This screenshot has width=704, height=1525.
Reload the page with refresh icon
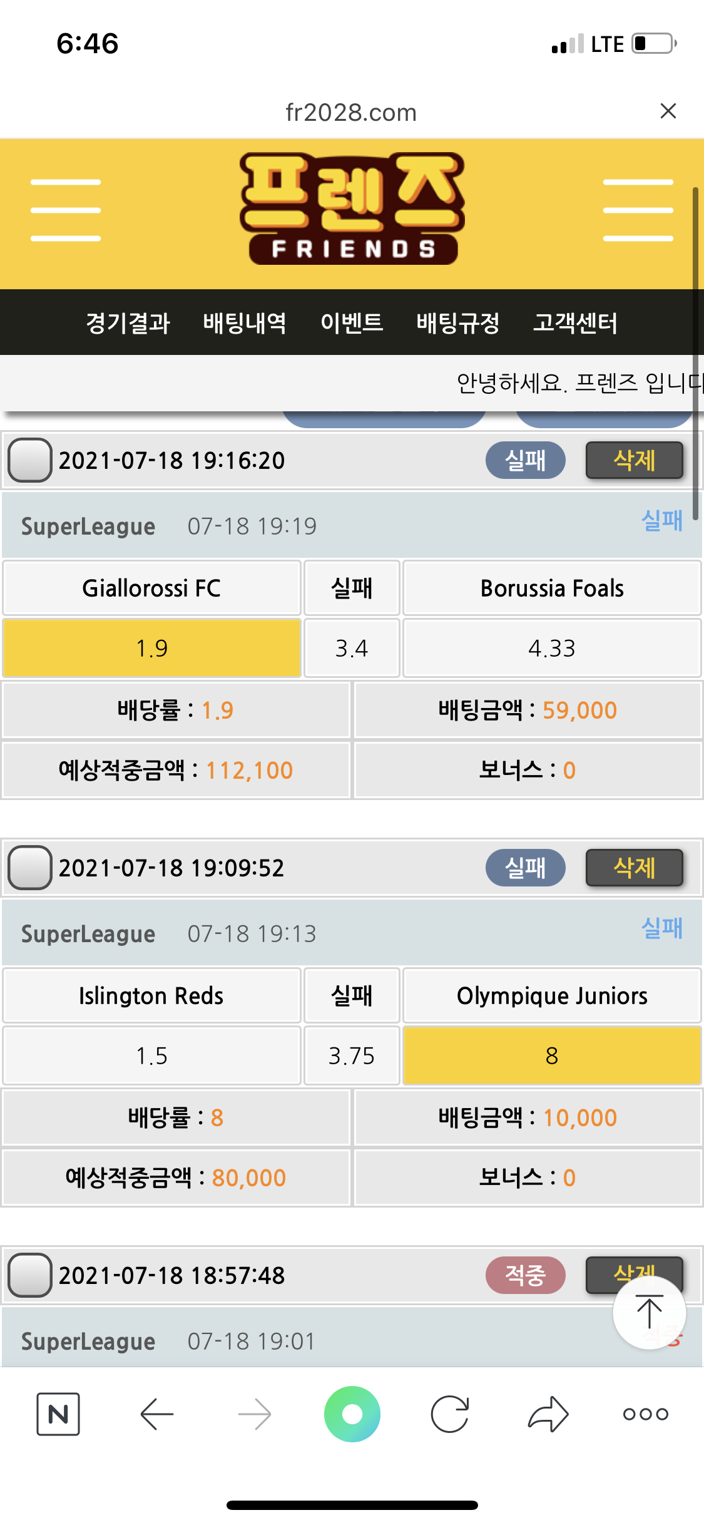point(450,1414)
